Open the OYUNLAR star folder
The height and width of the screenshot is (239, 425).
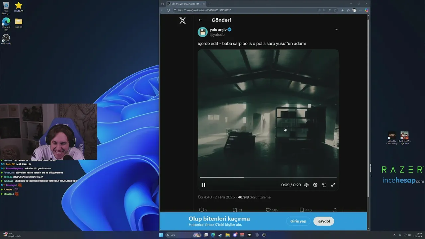pyautogui.click(x=19, y=7)
